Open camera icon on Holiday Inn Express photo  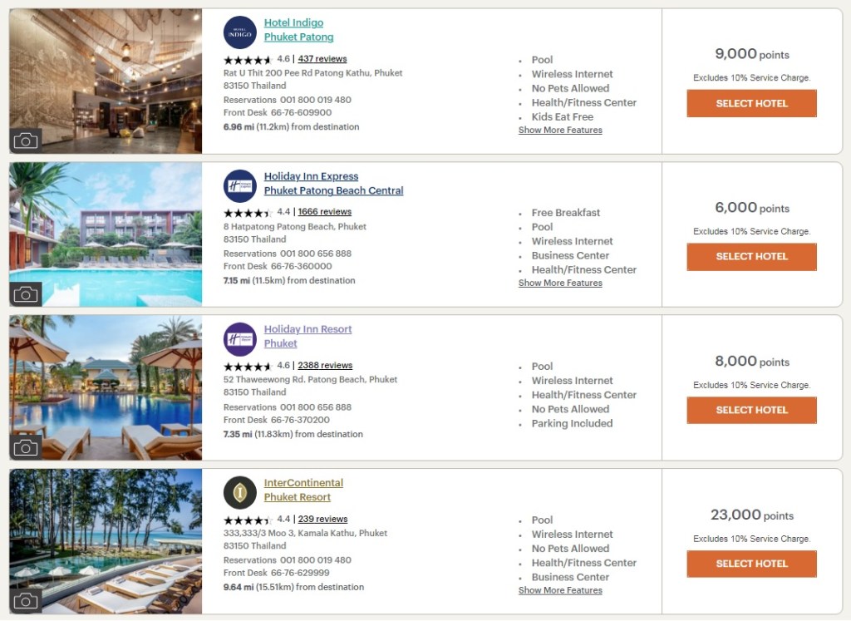click(x=26, y=294)
